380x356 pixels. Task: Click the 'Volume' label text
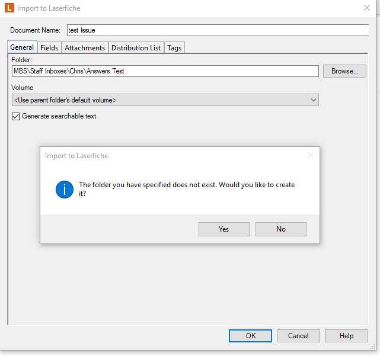pos(23,88)
